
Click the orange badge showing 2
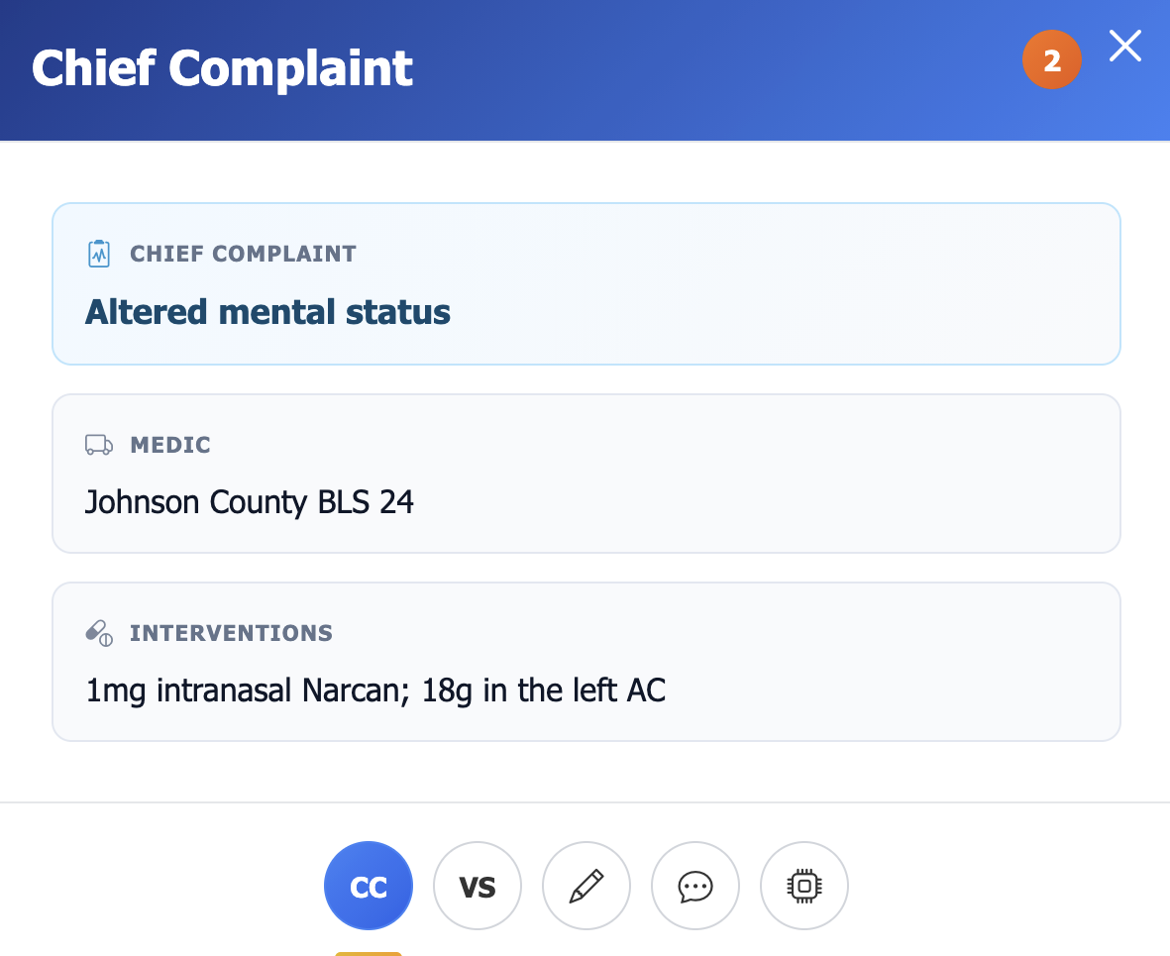click(1052, 59)
